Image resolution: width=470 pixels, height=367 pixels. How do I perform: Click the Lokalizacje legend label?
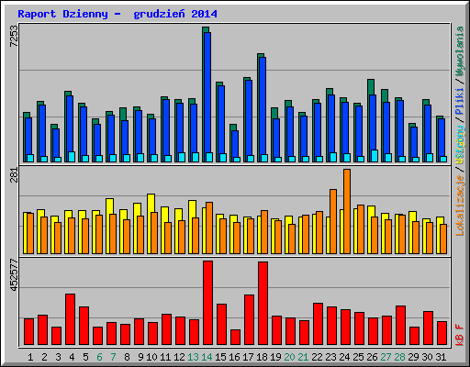pos(460,205)
